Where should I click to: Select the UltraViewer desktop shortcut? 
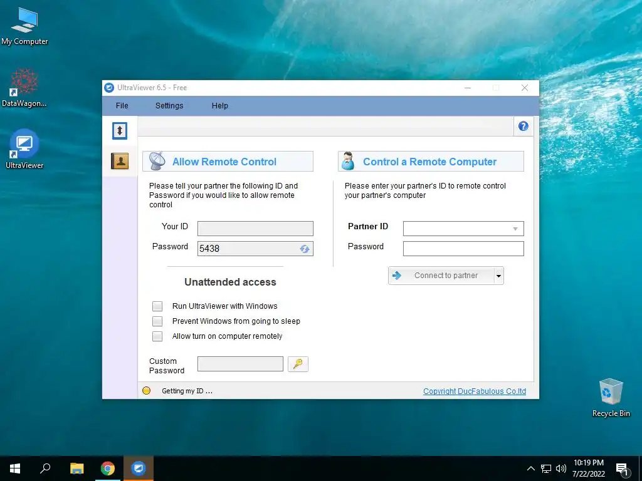coord(24,149)
